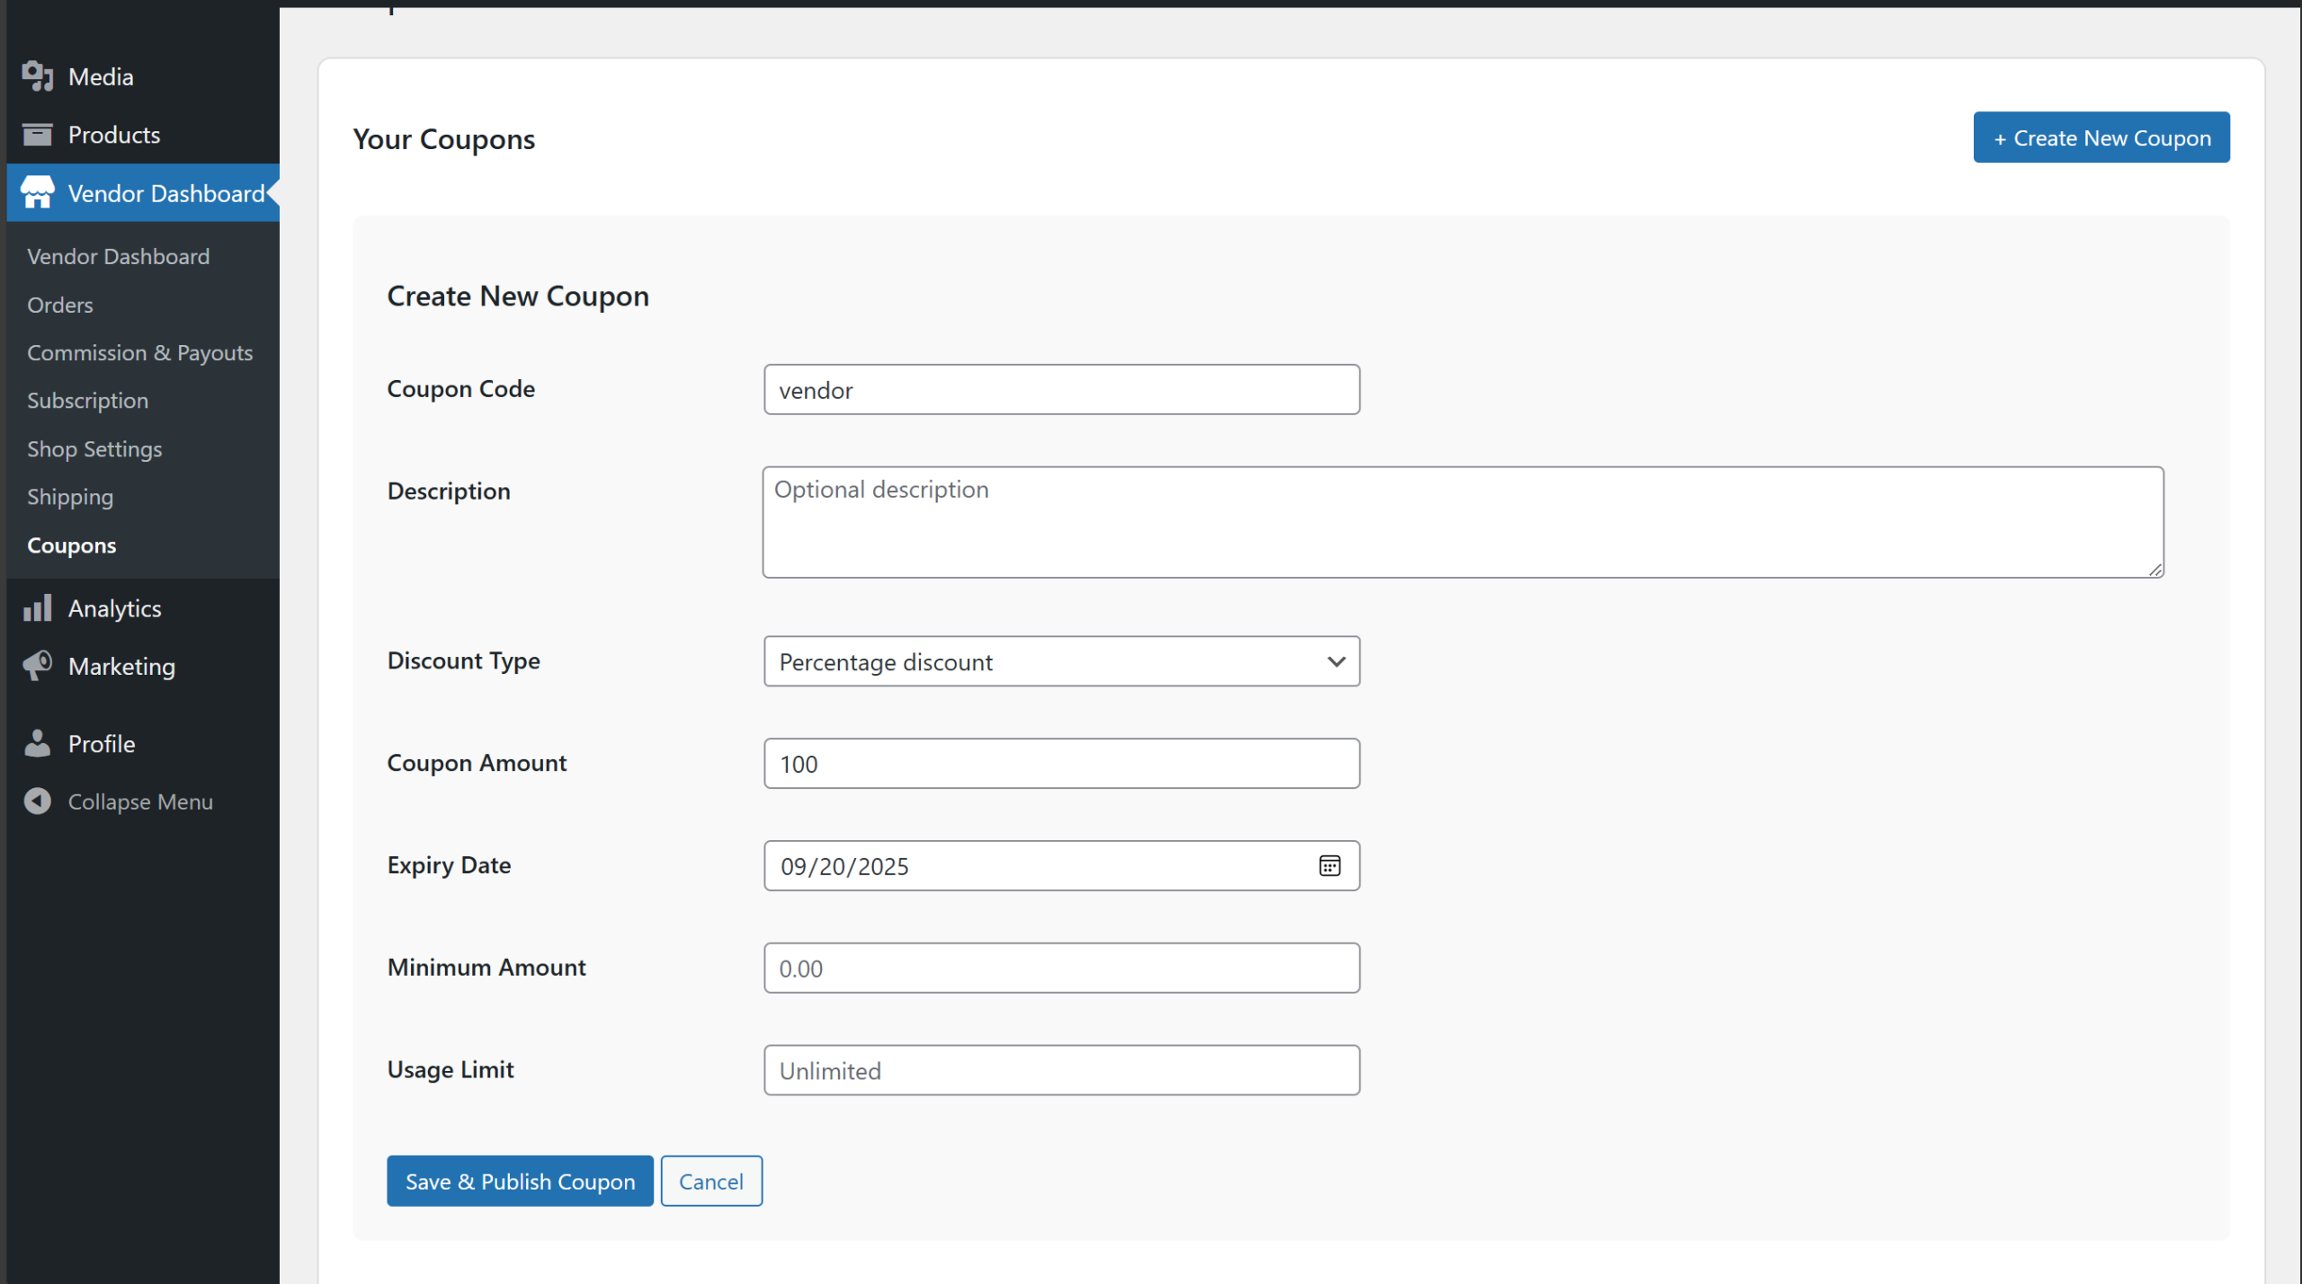Open the Analytics menu
The image size is (2302, 1284).
[144, 608]
